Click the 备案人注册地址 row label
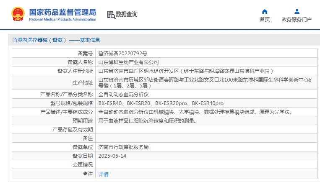The image size is (320, 182). click(75, 71)
